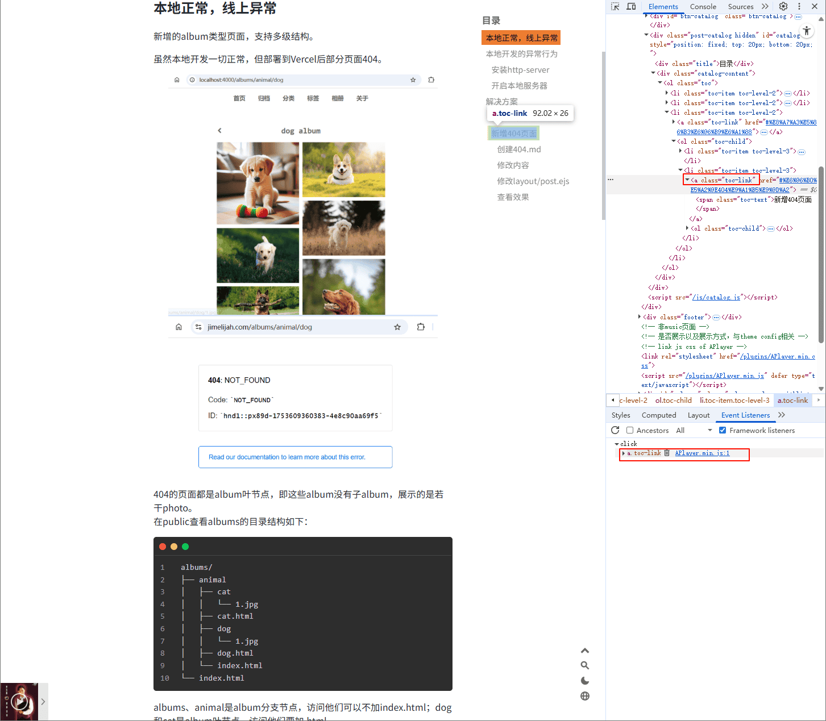Show more DevTools panels via top chevrons

(x=765, y=6)
